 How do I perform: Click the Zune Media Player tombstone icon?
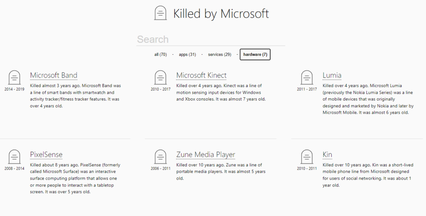point(161,157)
